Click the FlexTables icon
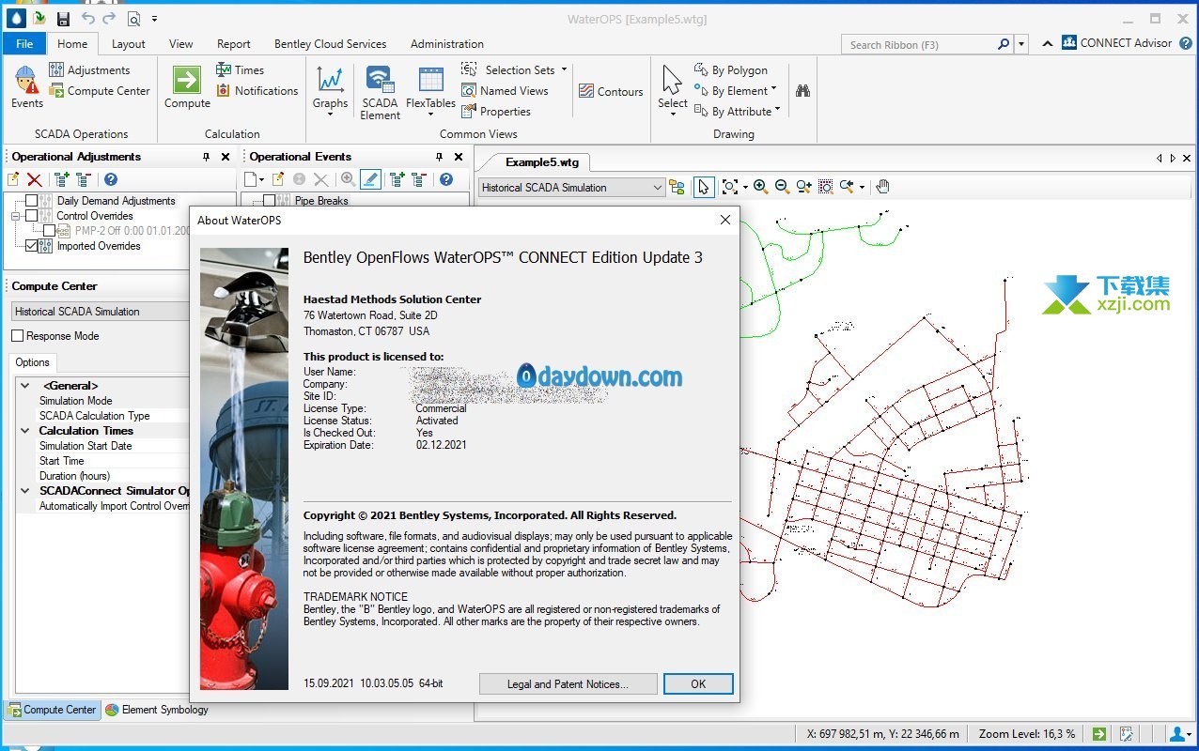Viewport: 1199px width, 751px height. [x=430, y=80]
